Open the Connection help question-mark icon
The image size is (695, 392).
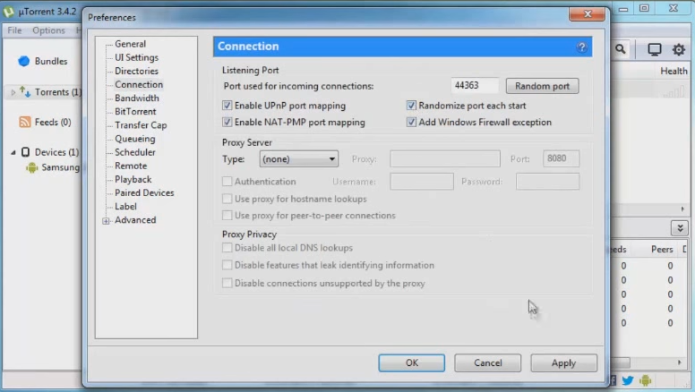[x=581, y=47]
